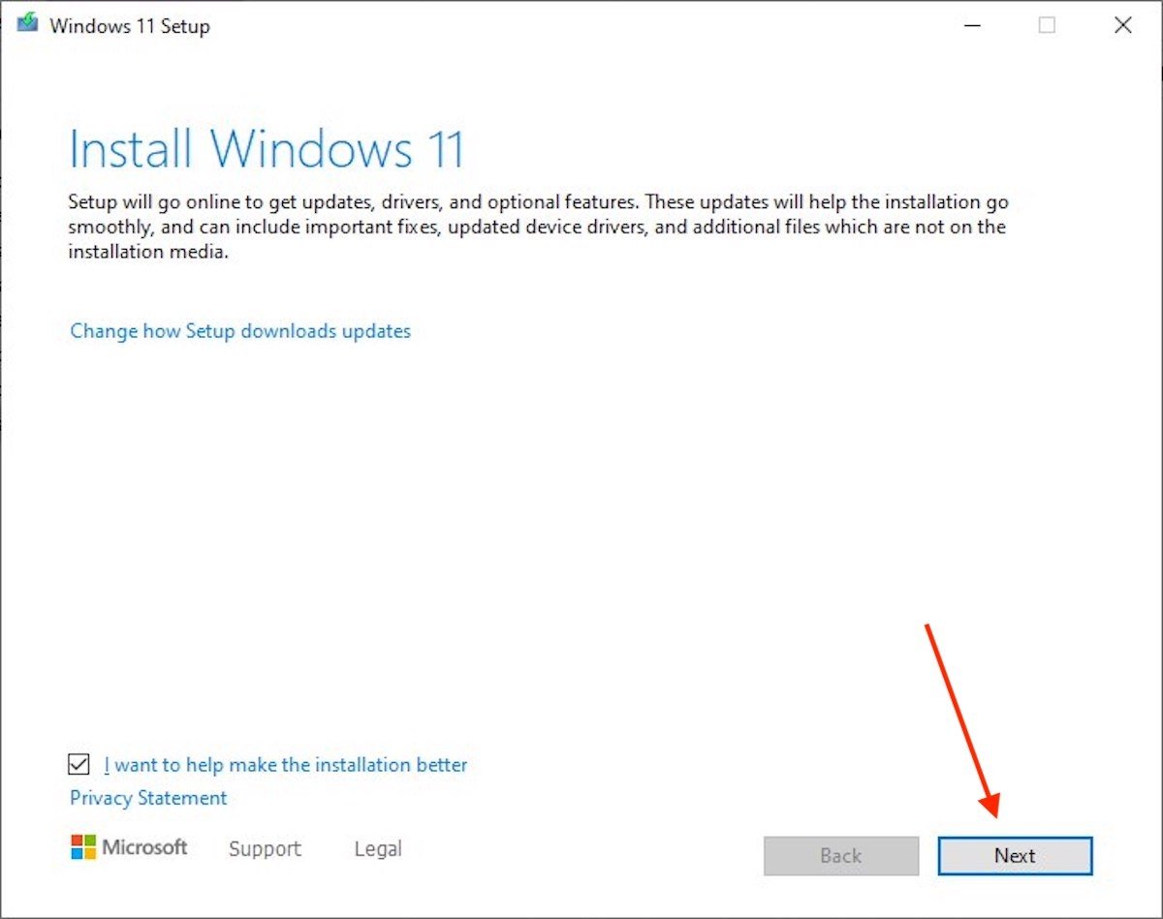Open the Support link

265,849
